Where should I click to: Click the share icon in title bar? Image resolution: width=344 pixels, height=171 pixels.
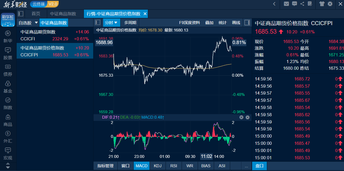click(302, 4)
